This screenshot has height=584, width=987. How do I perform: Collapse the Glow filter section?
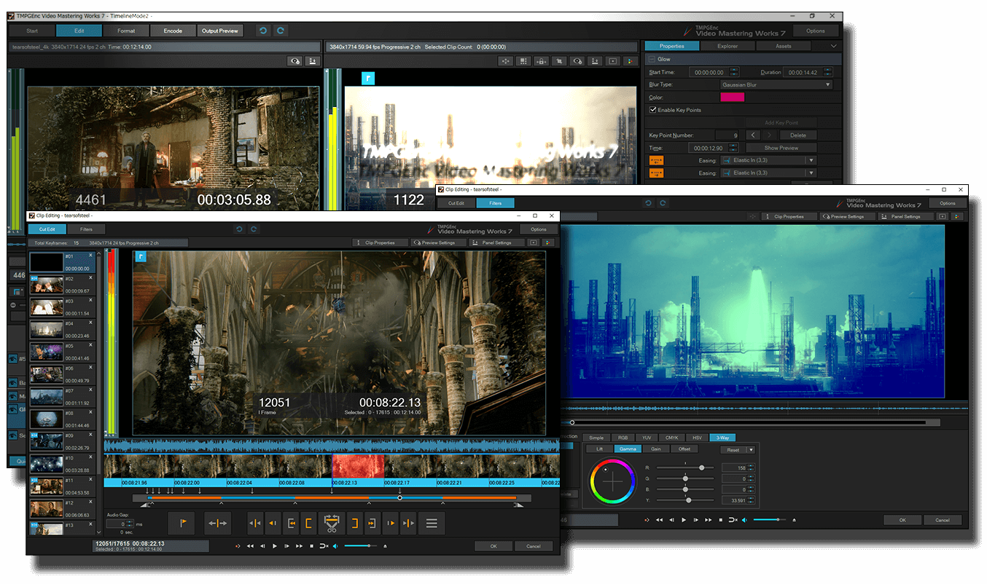[652, 59]
